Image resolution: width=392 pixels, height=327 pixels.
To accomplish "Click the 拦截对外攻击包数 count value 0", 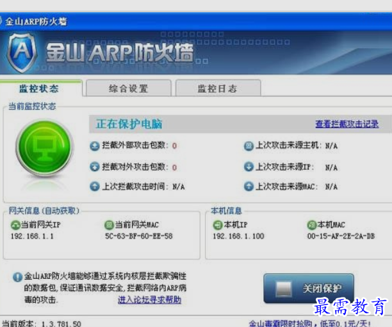I will pyautogui.click(x=174, y=167).
